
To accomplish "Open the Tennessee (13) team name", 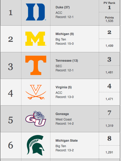I will click(x=67, y=61).
